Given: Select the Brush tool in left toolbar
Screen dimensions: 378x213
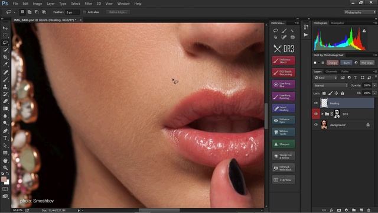Looking at the screenshot, I should tap(5, 79).
